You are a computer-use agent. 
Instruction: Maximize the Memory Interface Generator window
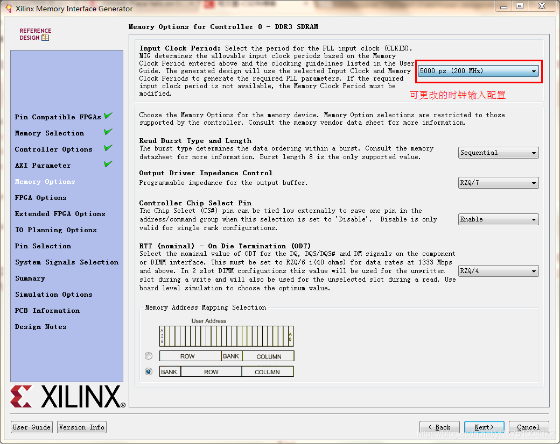(x=520, y=6)
